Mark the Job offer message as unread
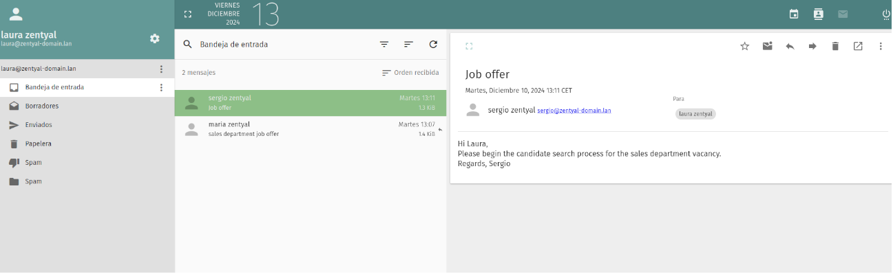The height and width of the screenshot is (274, 893). (x=767, y=46)
